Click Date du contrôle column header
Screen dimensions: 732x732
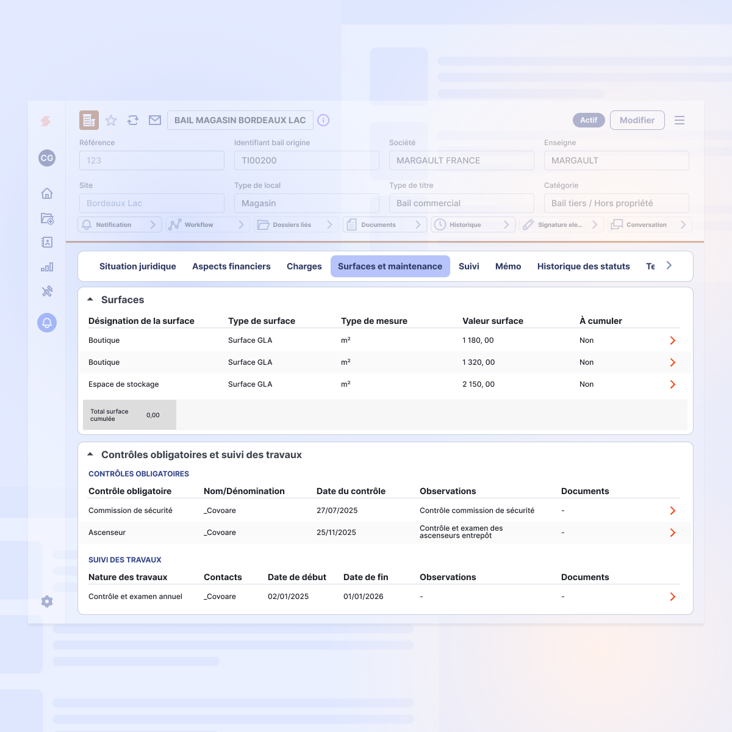click(351, 491)
